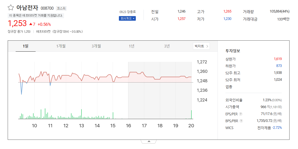The height and width of the screenshot is (149, 298).
Task: Click the stock code 008700
Action: click(x=47, y=8)
